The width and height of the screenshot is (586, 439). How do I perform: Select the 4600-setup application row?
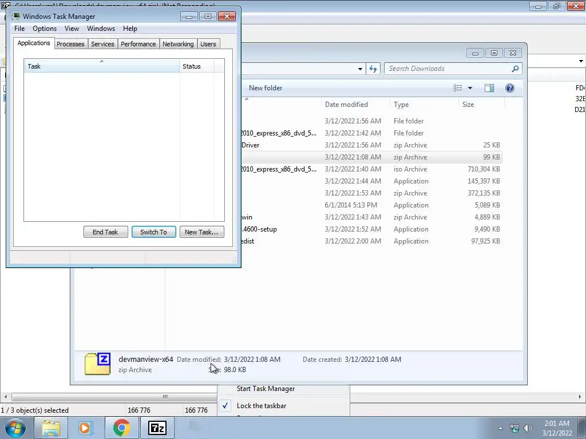pyautogui.click(x=371, y=229)
